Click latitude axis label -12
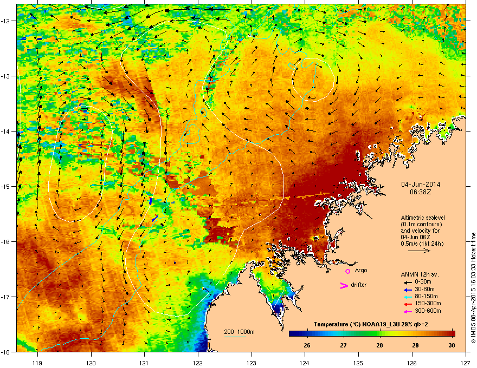477x368 pixels. (x=5, y=21)
